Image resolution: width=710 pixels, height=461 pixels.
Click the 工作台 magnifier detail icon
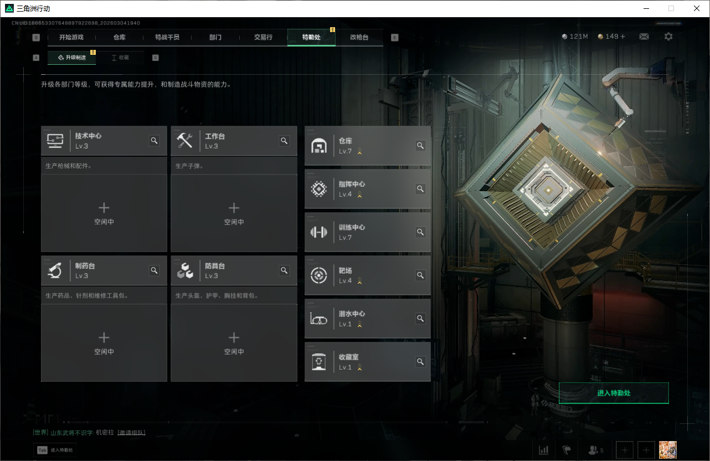coord(284,141)
